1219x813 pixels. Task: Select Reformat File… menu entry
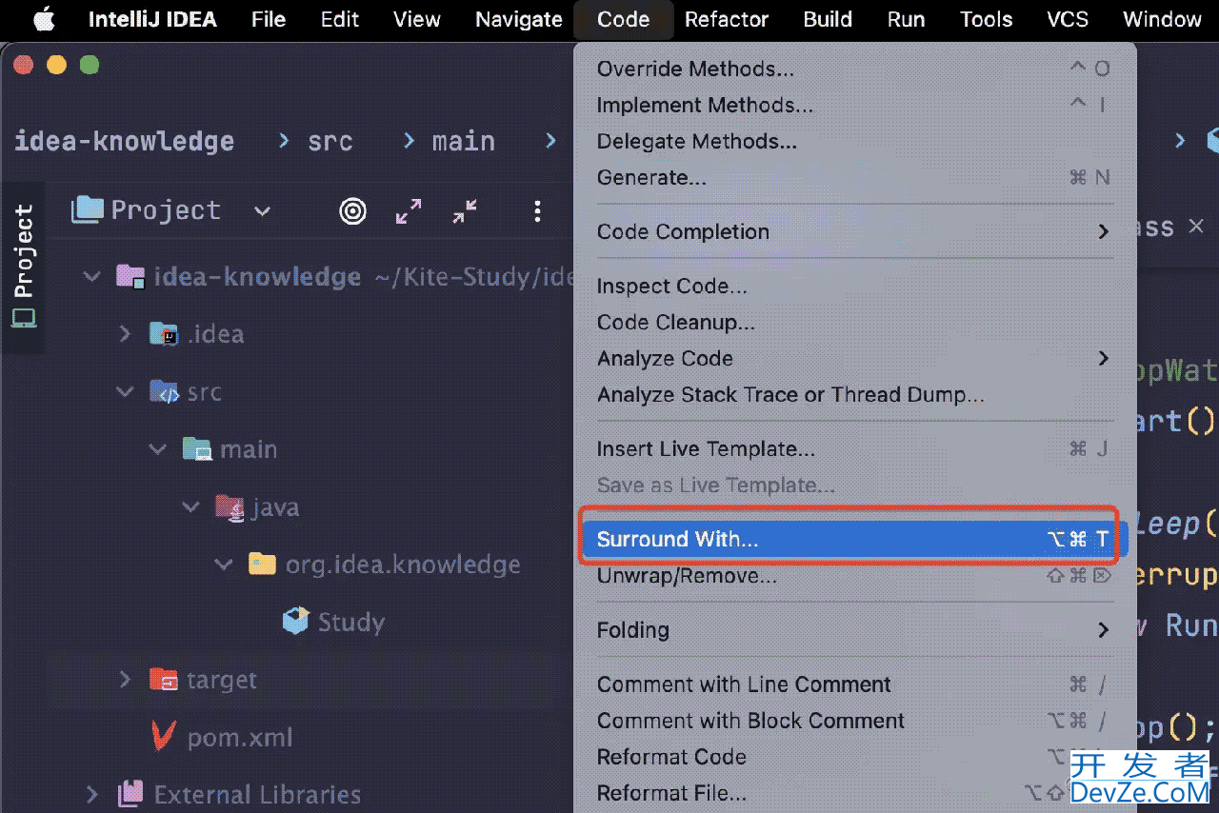click(x=854, y=793)
